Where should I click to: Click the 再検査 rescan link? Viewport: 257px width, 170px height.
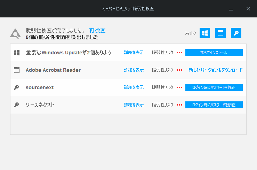pyautogui.click(x=97, y=31)
